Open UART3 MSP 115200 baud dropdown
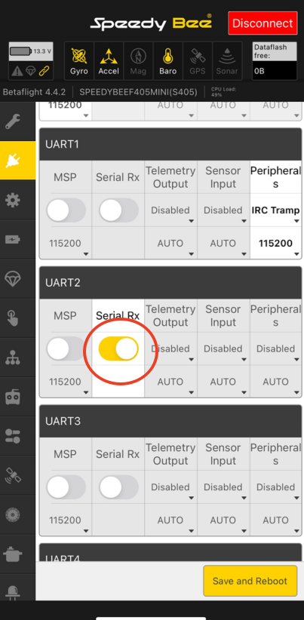This screenshot has width=304, height=620. pos(66,520)
